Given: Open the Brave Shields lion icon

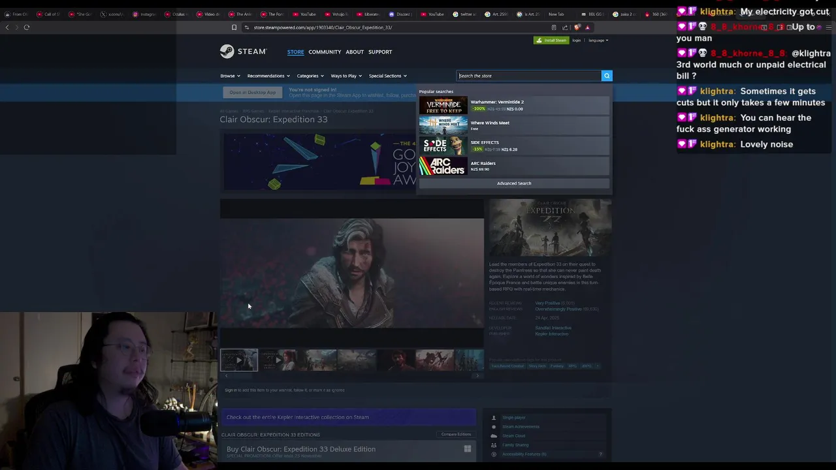Looking at the screenshot, I should click(x=577, y=27).
